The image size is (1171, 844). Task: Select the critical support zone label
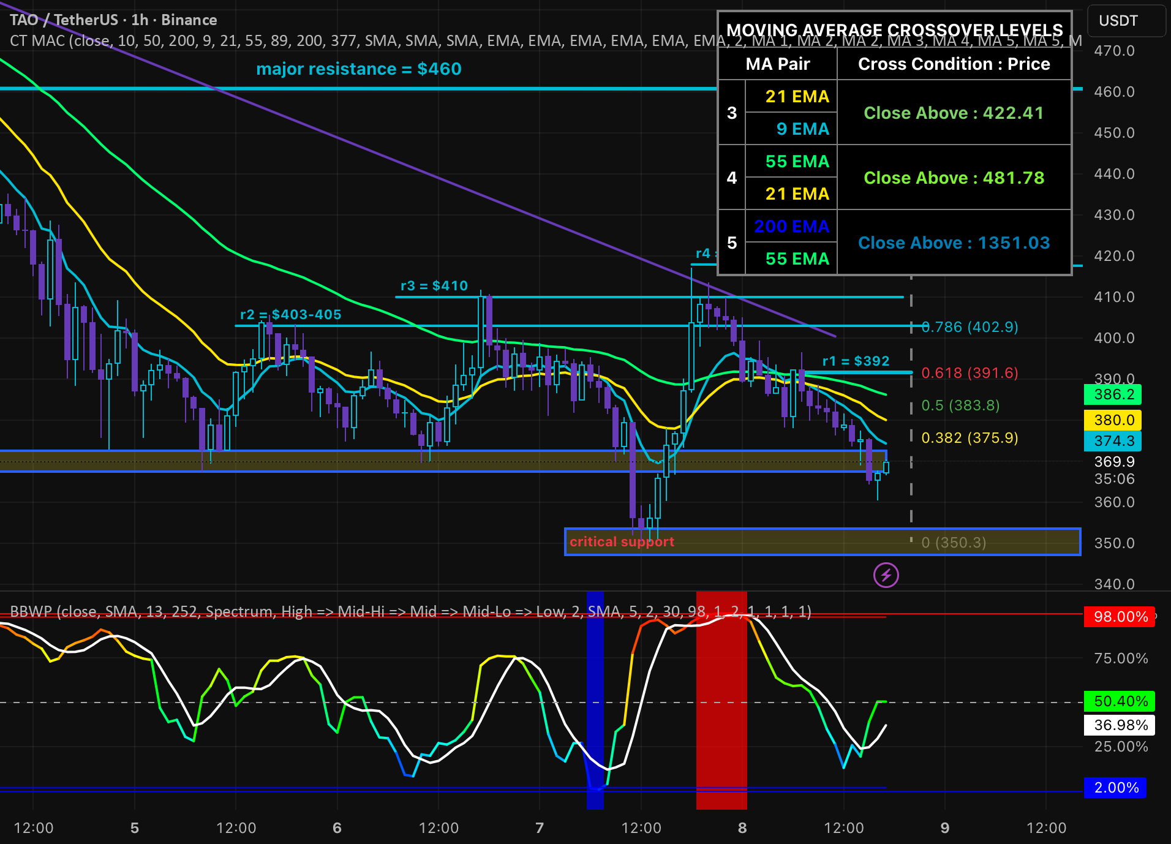click(x=622, y=541)
